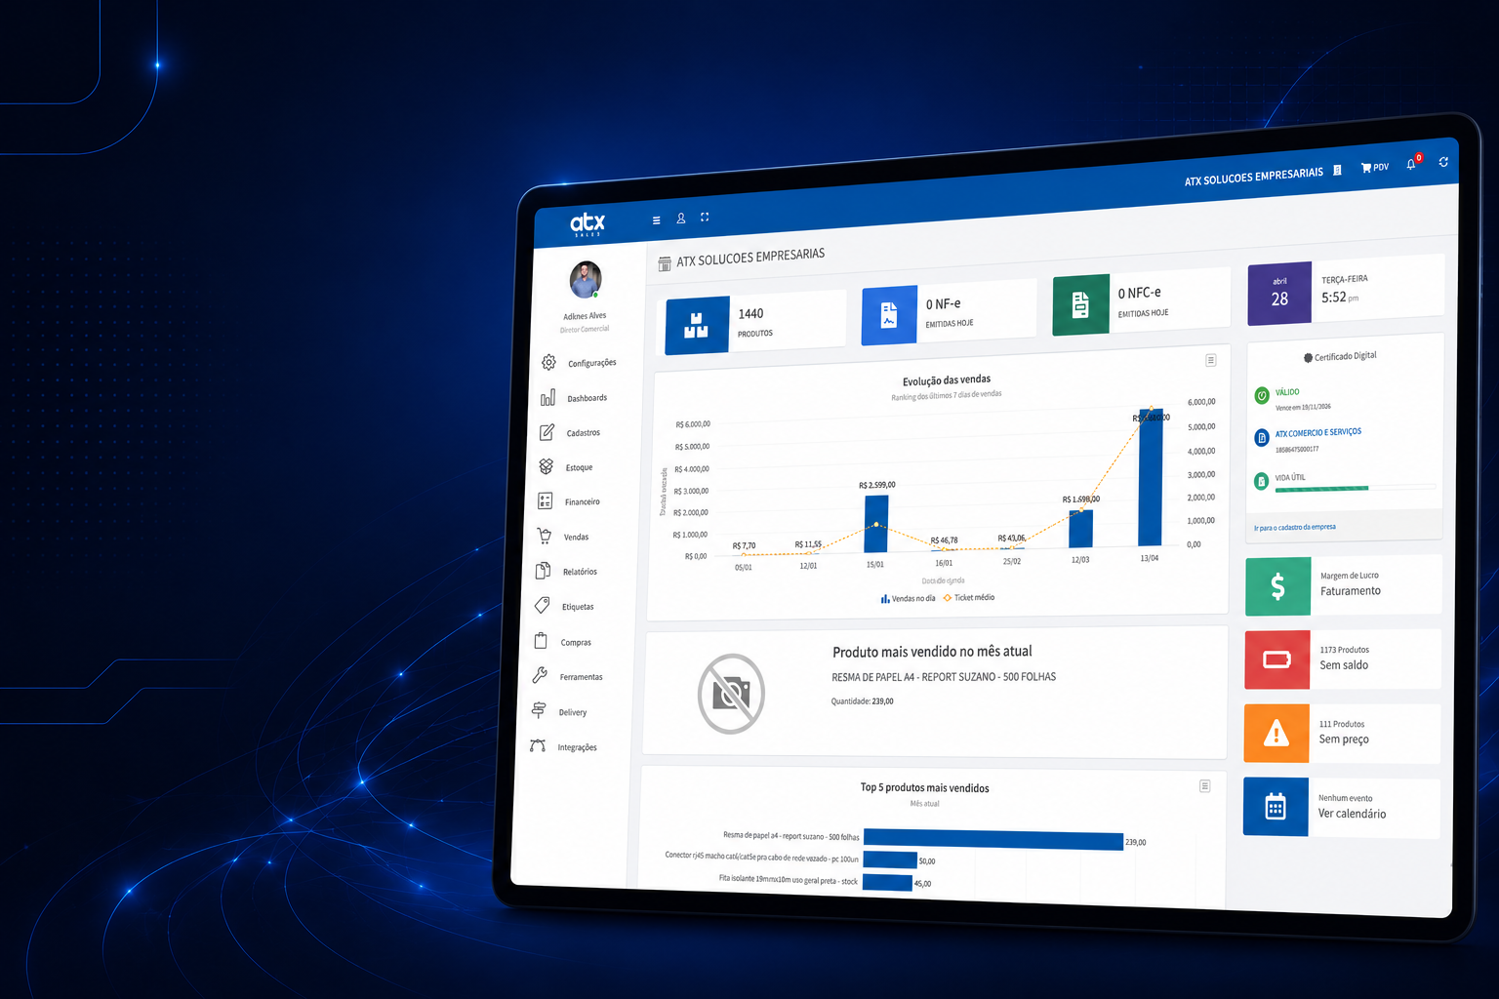Click the Ir para o cadastro da empresa link
Image resolution: width=1499 pixels, height=999 pixels.
coord(1295,528)
